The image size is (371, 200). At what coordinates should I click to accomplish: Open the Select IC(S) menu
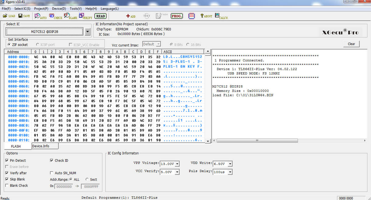pyautogui.click(x=22, y=9)
